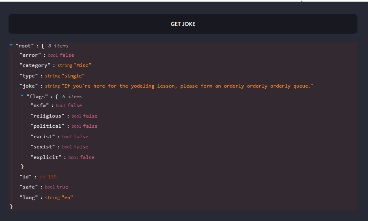Screen dimensions: 368x221
Task: Click the "political" key
Action: (47, 126)
